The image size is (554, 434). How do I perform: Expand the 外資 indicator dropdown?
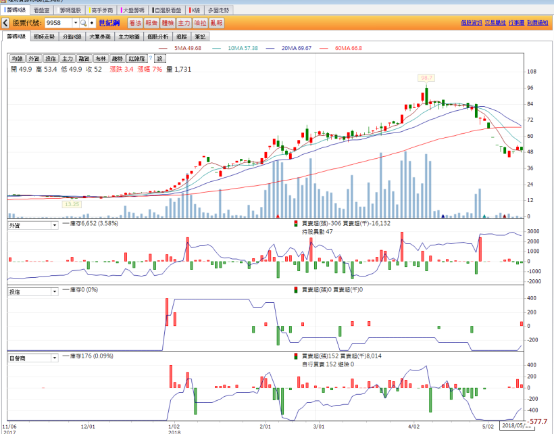(x=54, y=226)
